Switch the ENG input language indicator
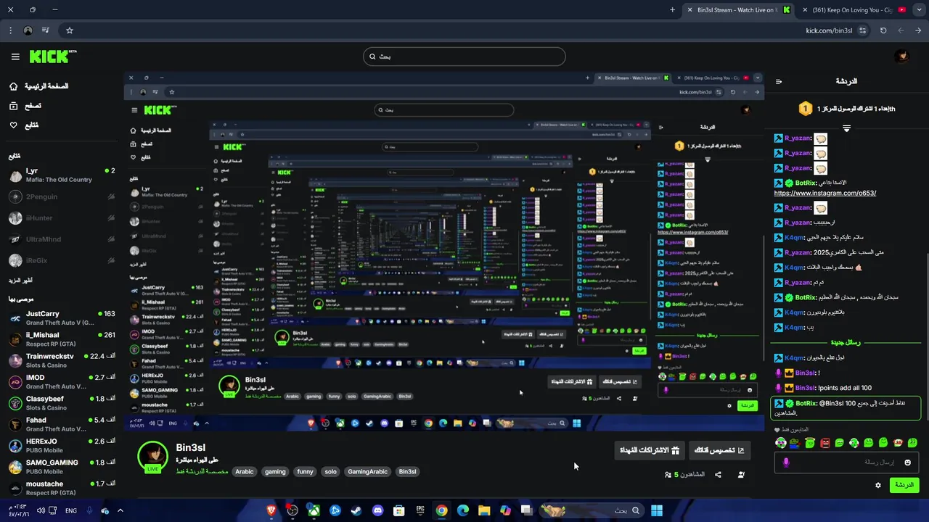 tap(71, 510)
